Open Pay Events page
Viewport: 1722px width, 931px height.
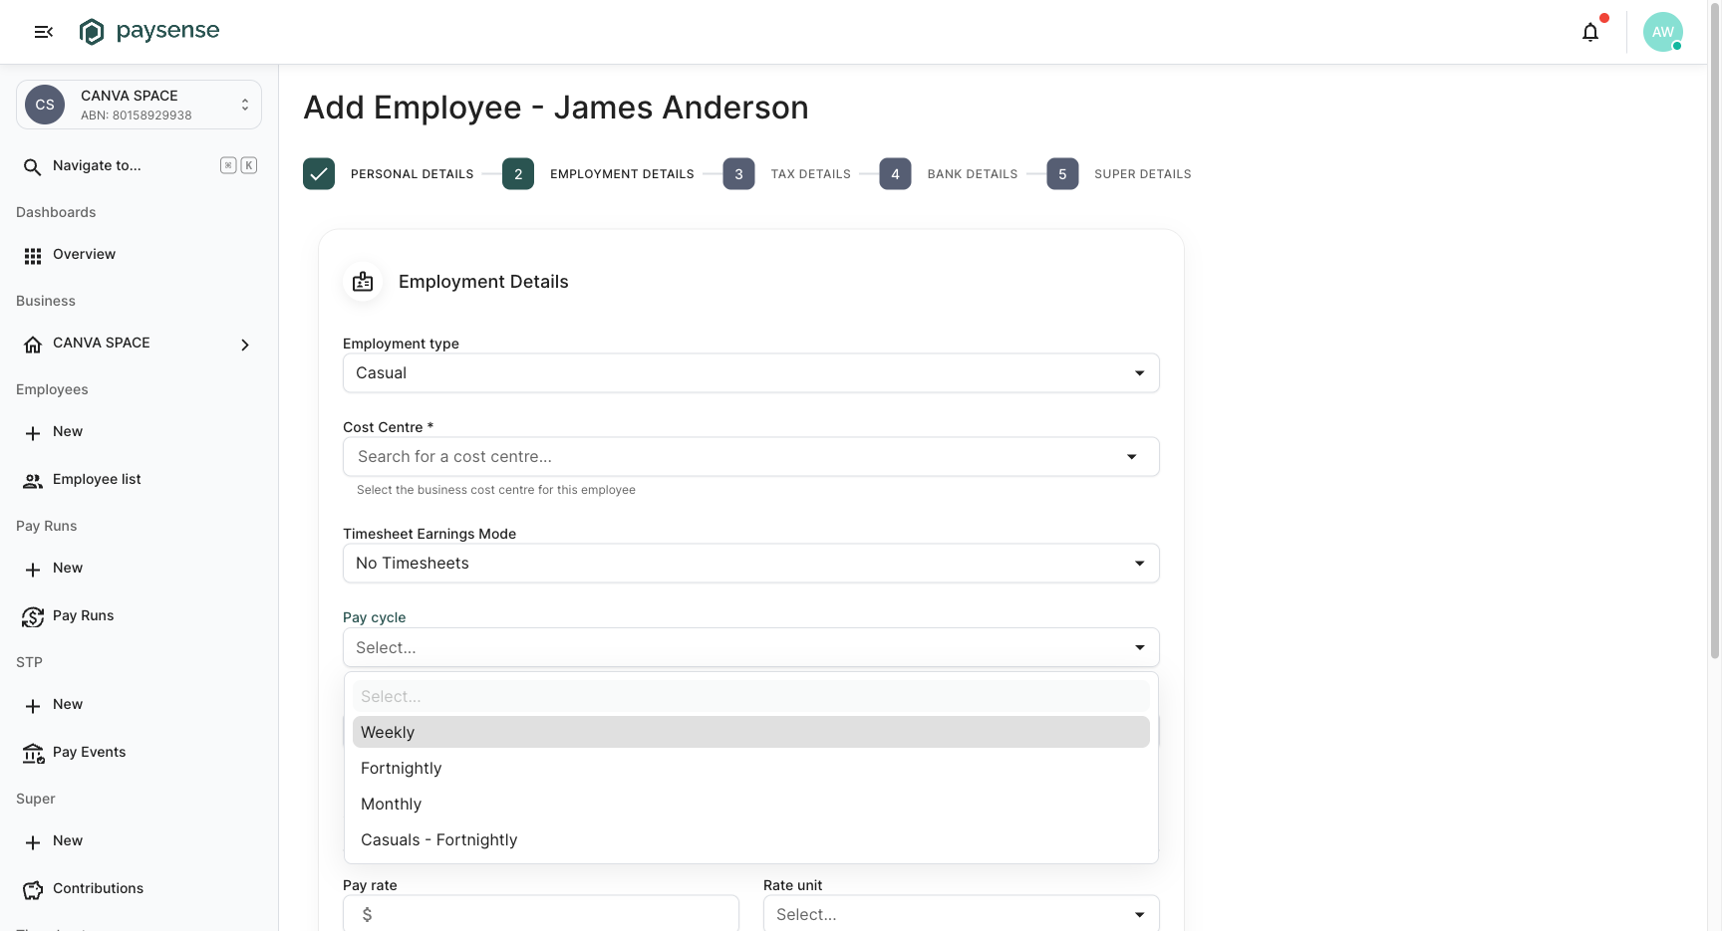tap(90, 752)
